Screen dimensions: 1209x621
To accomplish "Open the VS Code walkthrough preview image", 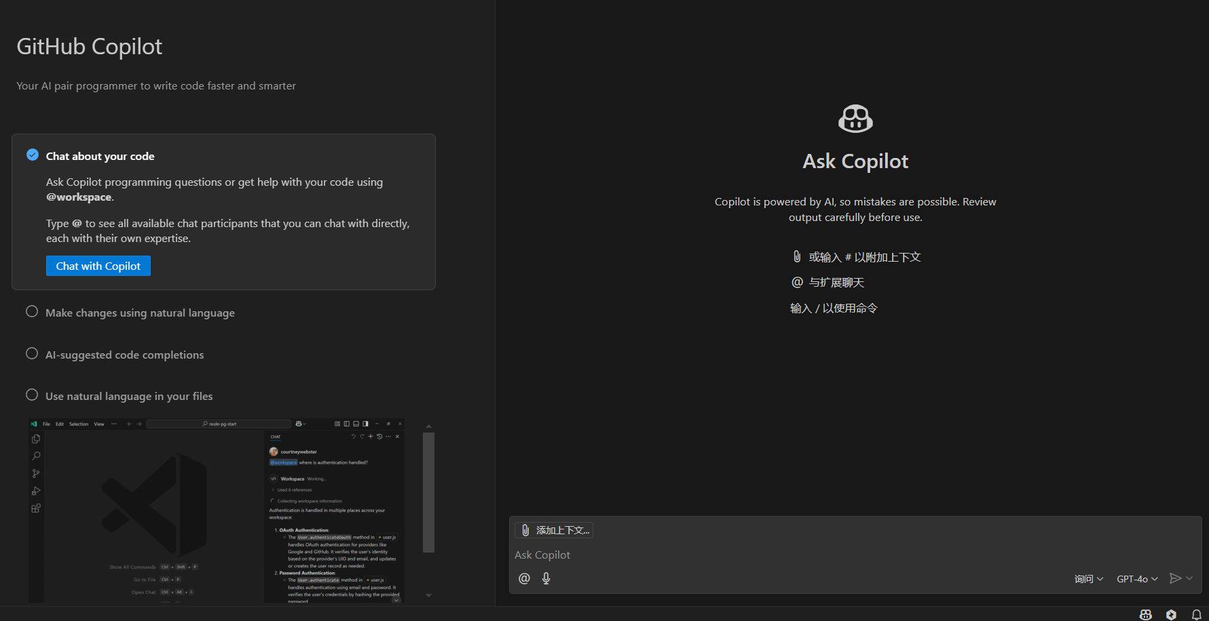I will [216, 511].
